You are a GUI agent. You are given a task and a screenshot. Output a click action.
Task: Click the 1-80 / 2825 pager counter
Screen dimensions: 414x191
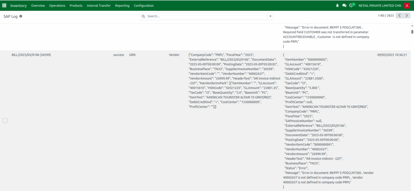(386, 16)
